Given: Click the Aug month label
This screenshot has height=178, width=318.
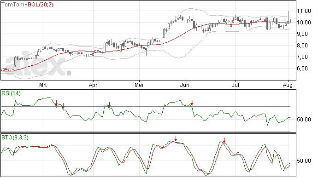Looking at the screenshot, I should (288, 85).
